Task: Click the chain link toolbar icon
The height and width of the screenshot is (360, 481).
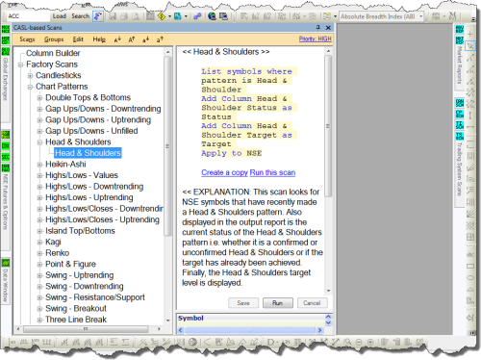Action: tap(197, 16)
